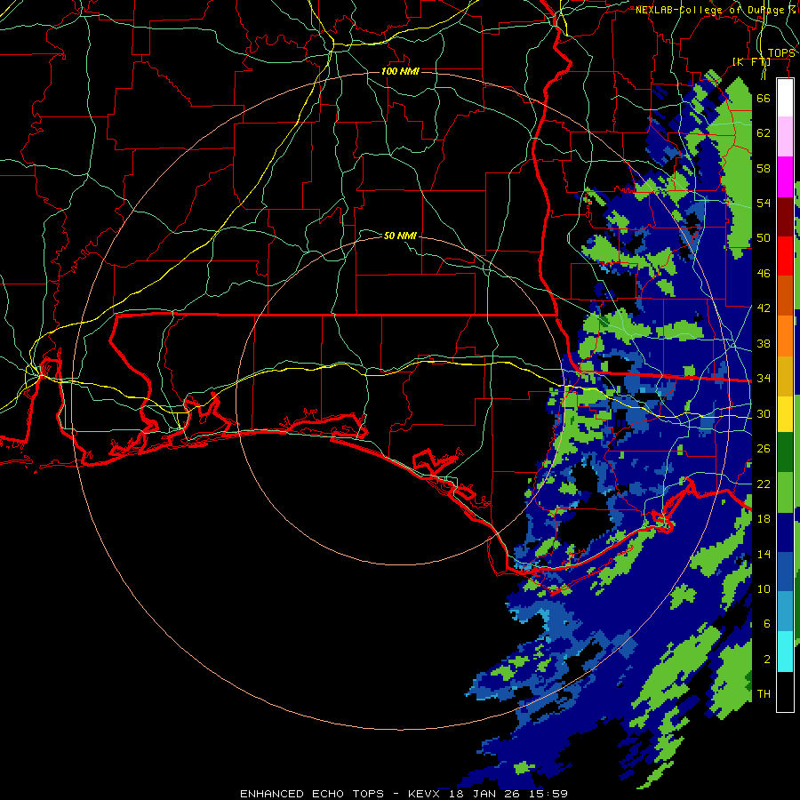Click the "66" value on the scale
This screenshot has height=800, width=800.
tap(764, 98)
